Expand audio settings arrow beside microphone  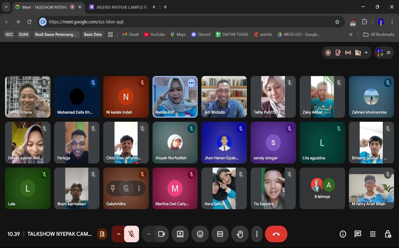118,234
